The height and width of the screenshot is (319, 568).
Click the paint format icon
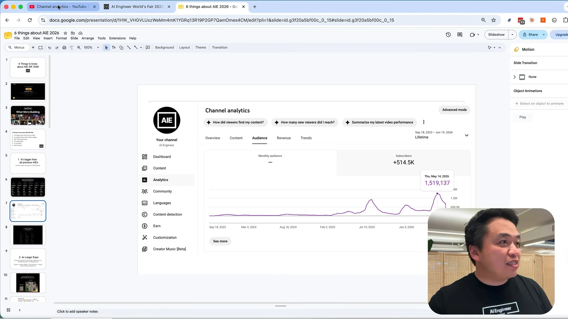[x=71, y=48]
